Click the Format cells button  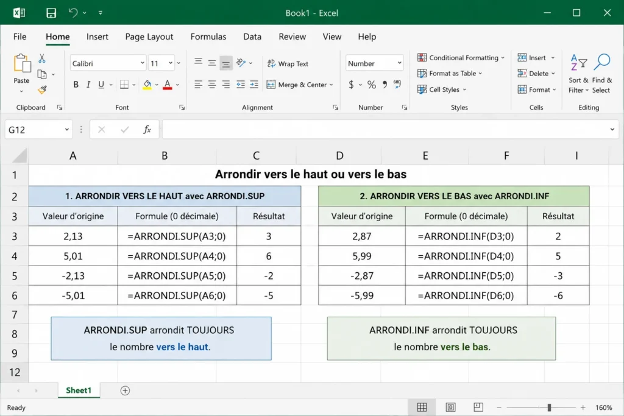[534, 90]
